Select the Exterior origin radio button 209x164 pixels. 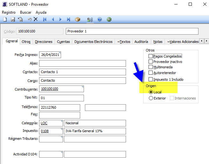[x=151, y=98]
